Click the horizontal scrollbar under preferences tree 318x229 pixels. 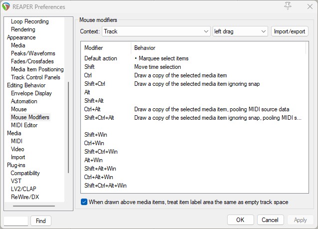coord(34,206)
